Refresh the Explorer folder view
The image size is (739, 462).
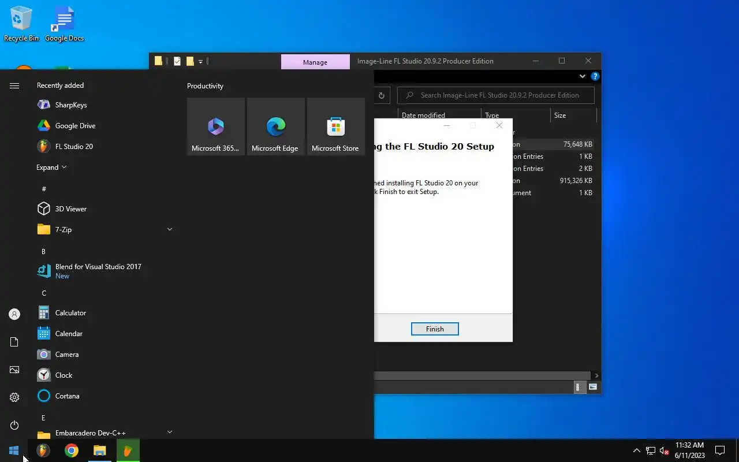point(381,95)
